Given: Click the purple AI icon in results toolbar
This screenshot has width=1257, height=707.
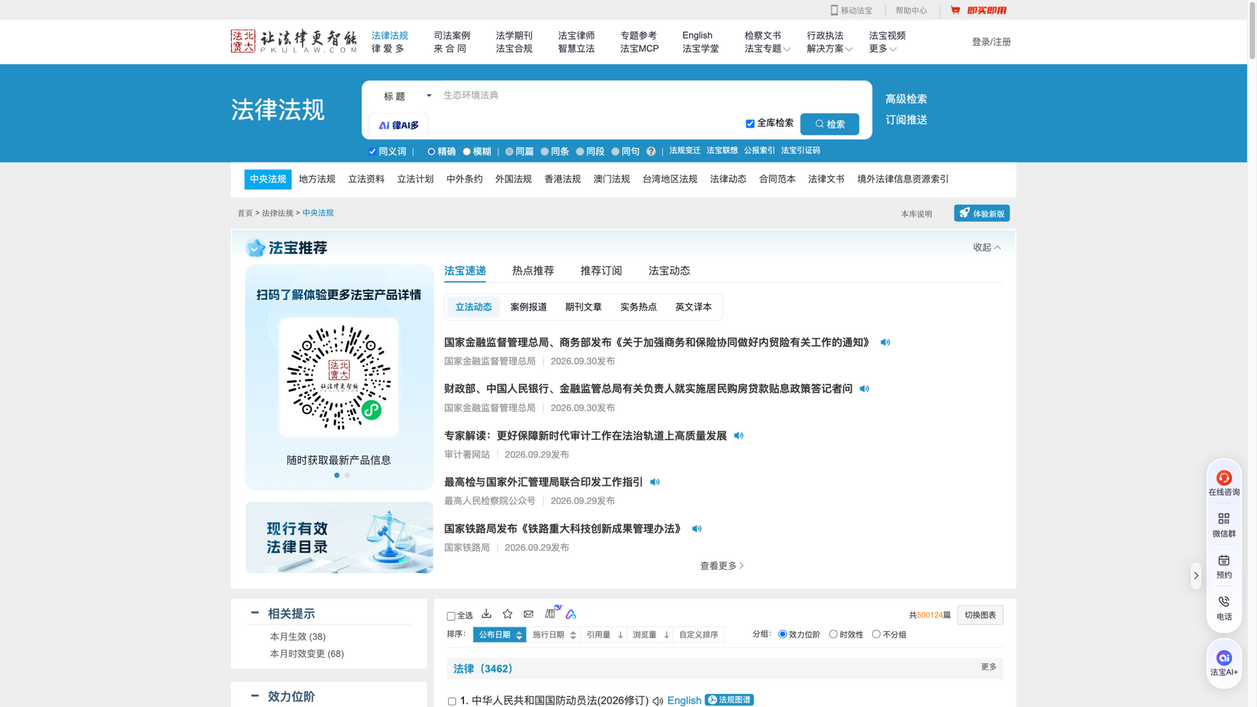Looking at the screenshot, I should point(571,614).
